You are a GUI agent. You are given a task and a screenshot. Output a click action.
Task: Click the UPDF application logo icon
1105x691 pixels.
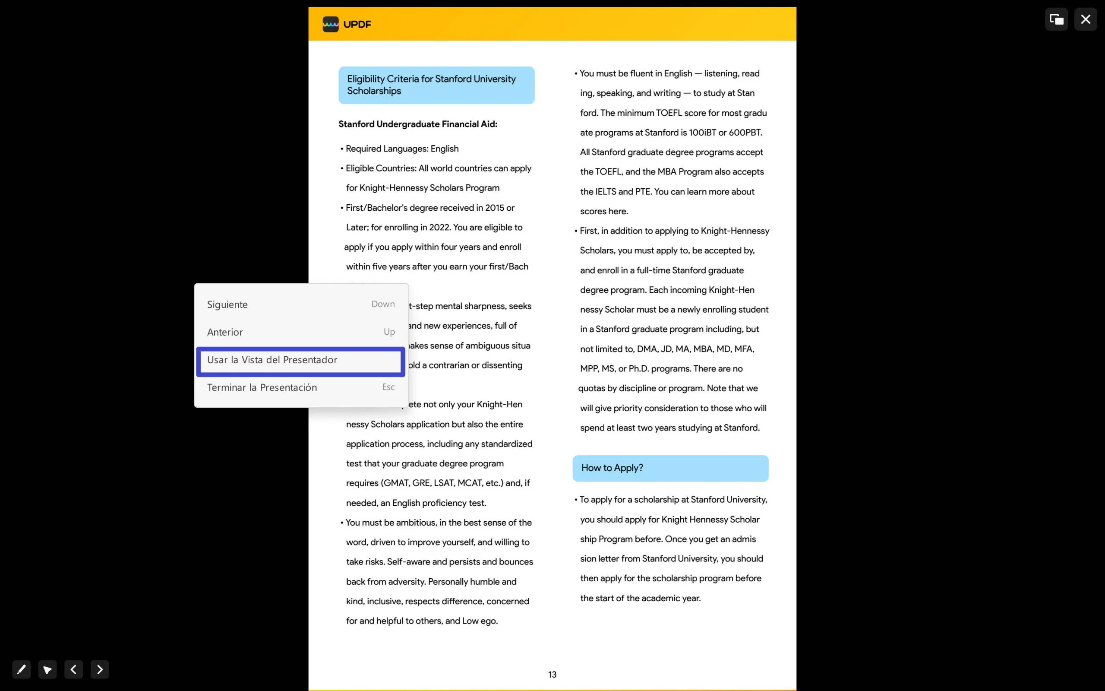pos(330,24)
